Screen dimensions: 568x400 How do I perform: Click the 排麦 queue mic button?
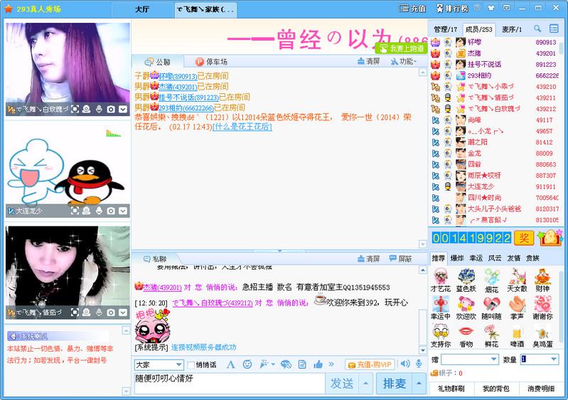coord(394,384)
